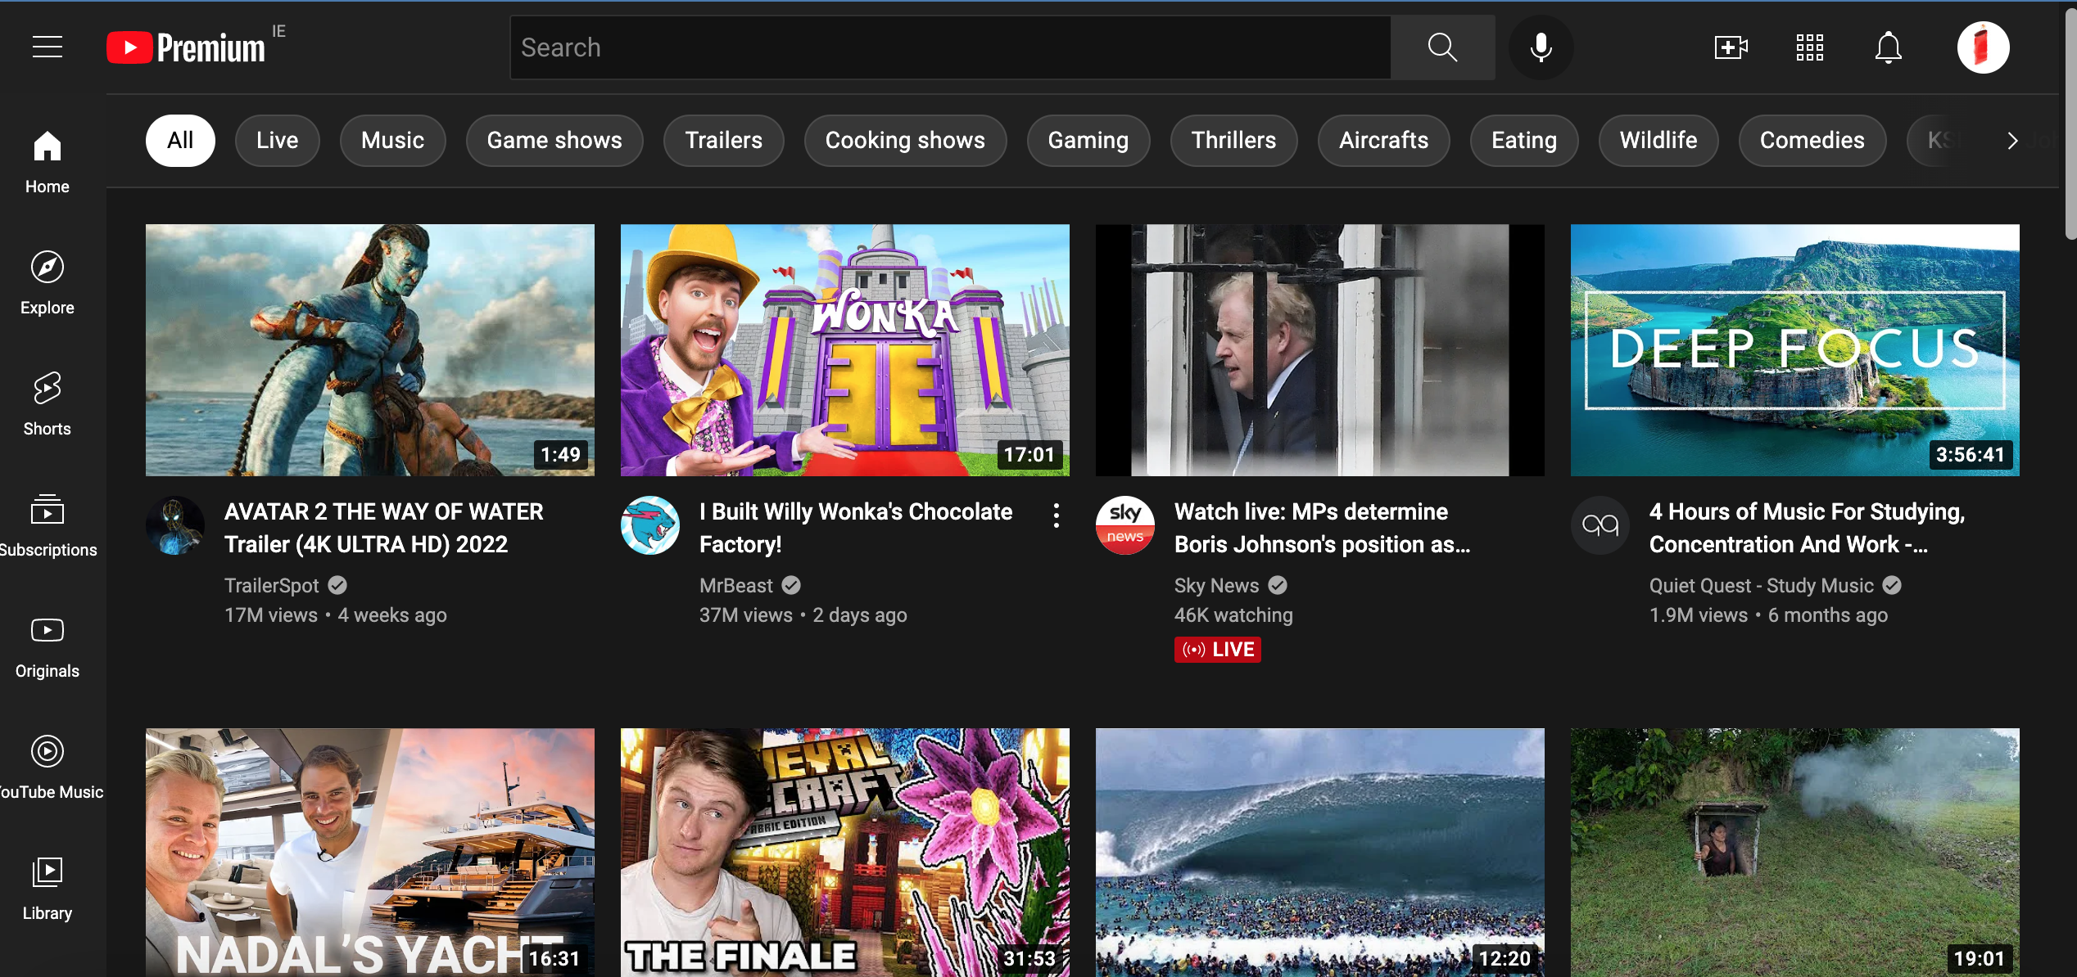Open the Create video icon

click(x=1731, y=47)
